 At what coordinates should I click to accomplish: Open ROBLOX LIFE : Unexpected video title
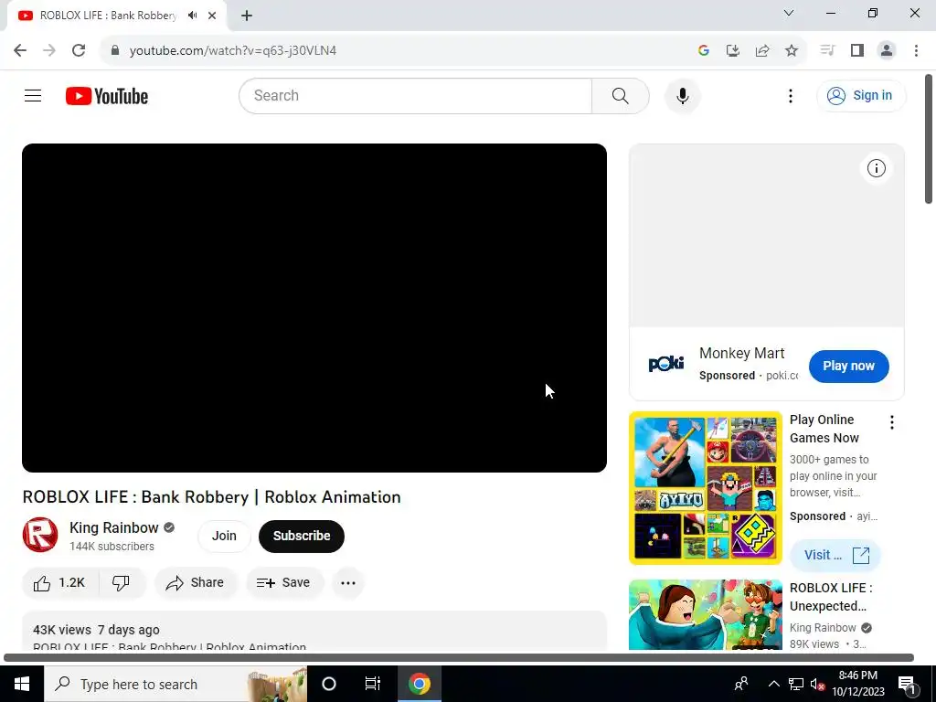pos(831,597)
